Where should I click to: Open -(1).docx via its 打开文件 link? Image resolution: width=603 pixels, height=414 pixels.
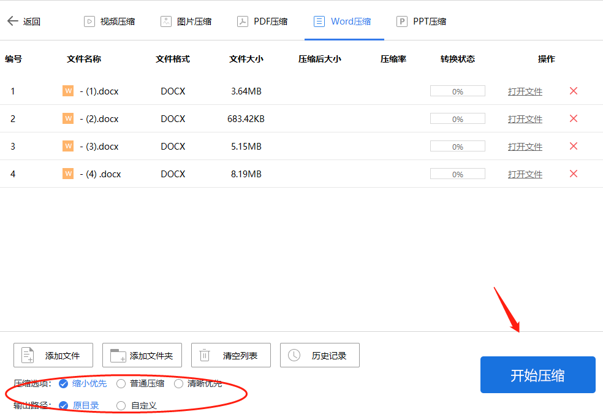point(525,91)
